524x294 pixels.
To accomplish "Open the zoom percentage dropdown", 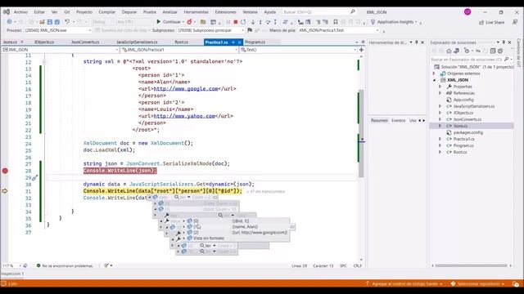I will (20, 265).
